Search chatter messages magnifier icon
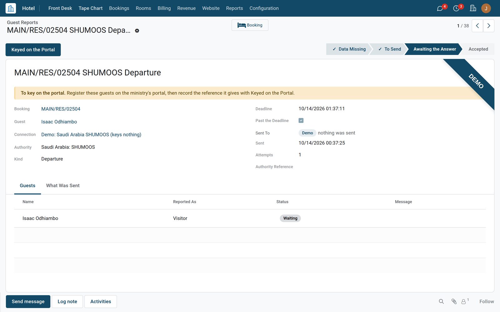Screen dimensions: 500x312 (x=441, y=301)
